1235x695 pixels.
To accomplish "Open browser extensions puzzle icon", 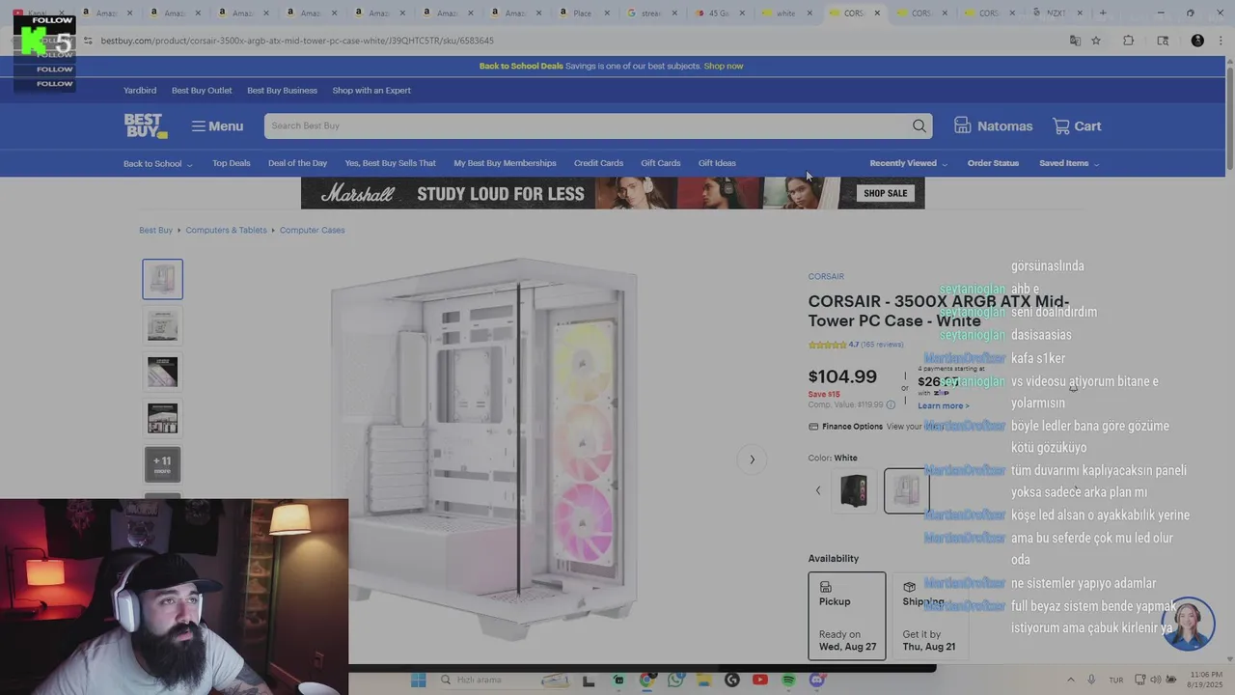I will 1128,41.
